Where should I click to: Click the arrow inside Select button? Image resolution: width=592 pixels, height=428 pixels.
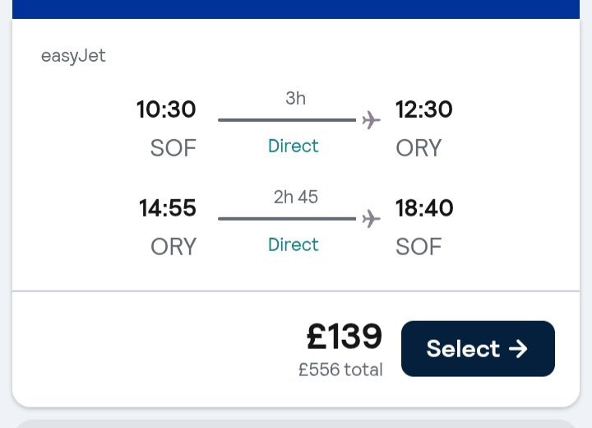[518, 348]
